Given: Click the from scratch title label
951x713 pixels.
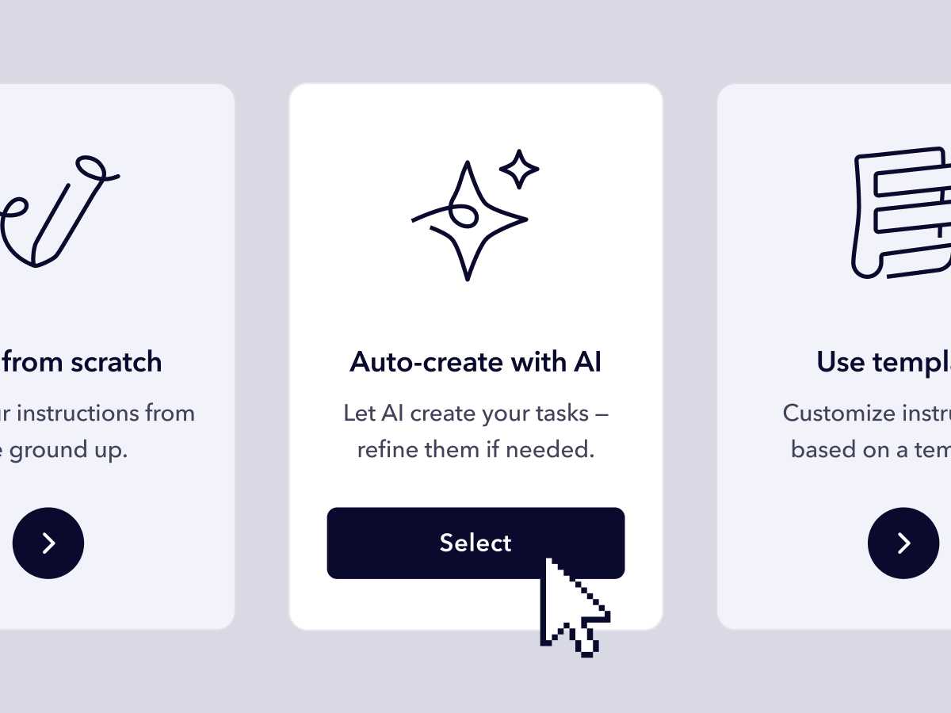Looking at the screenshot, I should (81, 361).
